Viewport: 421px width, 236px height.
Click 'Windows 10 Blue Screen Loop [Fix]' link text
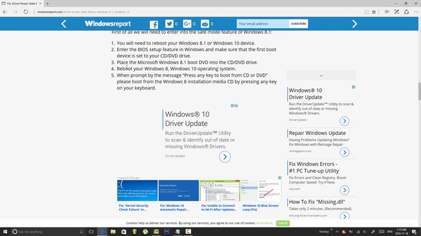point(260,207)
